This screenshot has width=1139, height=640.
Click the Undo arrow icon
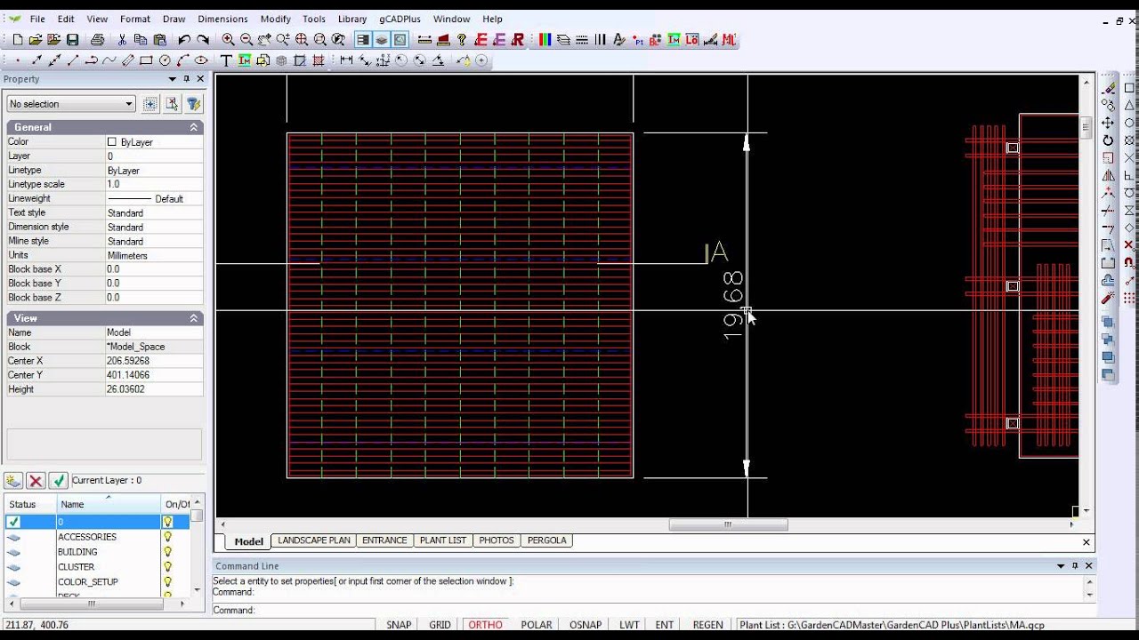[184, 40]
